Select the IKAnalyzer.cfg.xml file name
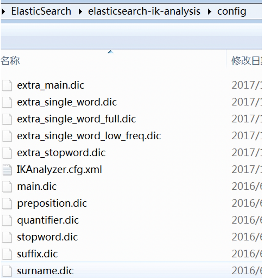The height and width of the screenshot is (278, 263). click(x=60, y=170)
